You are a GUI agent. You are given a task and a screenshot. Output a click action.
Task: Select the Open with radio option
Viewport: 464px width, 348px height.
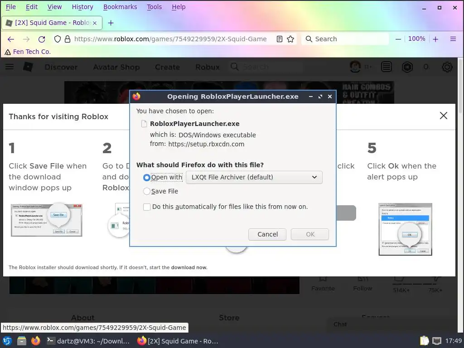(146, 177)
